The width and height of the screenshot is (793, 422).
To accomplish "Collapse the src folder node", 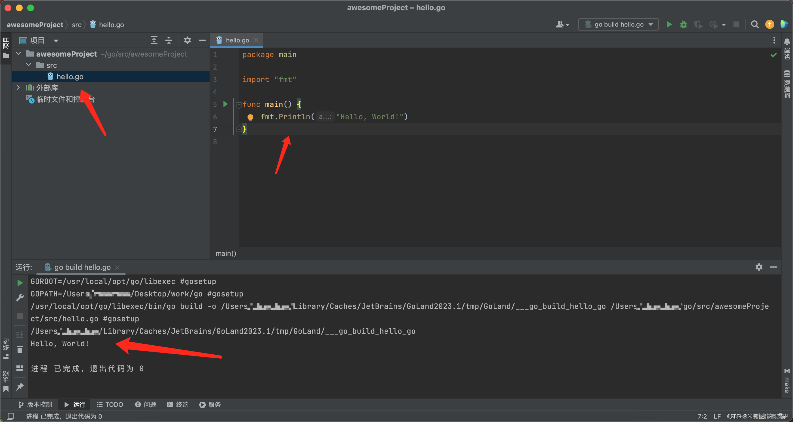I will coord(29,65).
